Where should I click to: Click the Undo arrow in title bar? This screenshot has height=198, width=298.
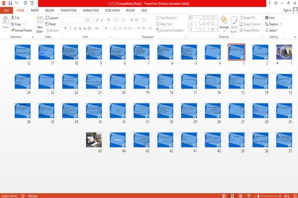[17, 3]
